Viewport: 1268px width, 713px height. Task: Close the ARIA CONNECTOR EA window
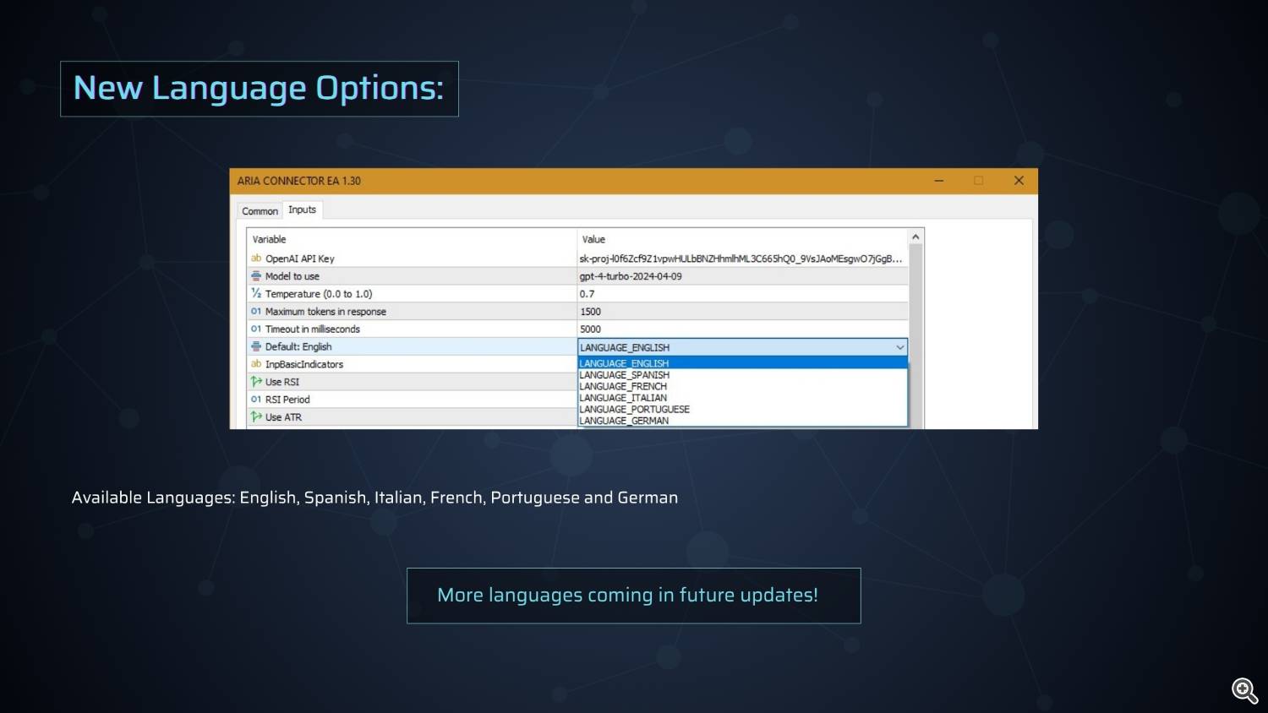click(x=1019, y=181)
